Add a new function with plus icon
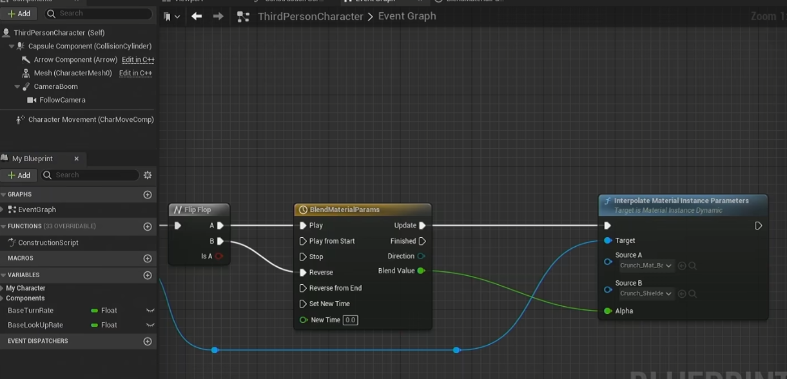 [148, 226]
